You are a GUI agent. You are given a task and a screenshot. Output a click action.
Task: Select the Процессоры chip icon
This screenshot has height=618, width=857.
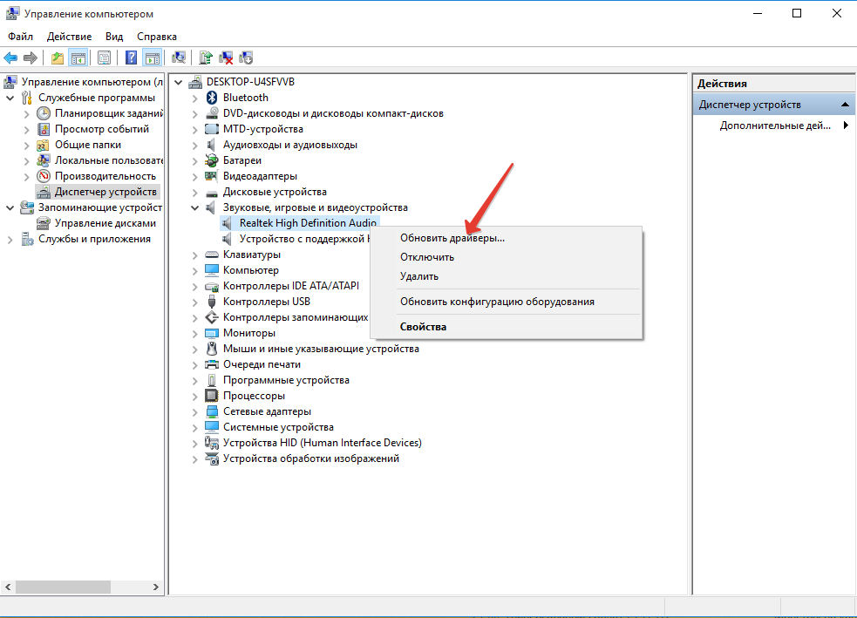[x=212, y=396]
